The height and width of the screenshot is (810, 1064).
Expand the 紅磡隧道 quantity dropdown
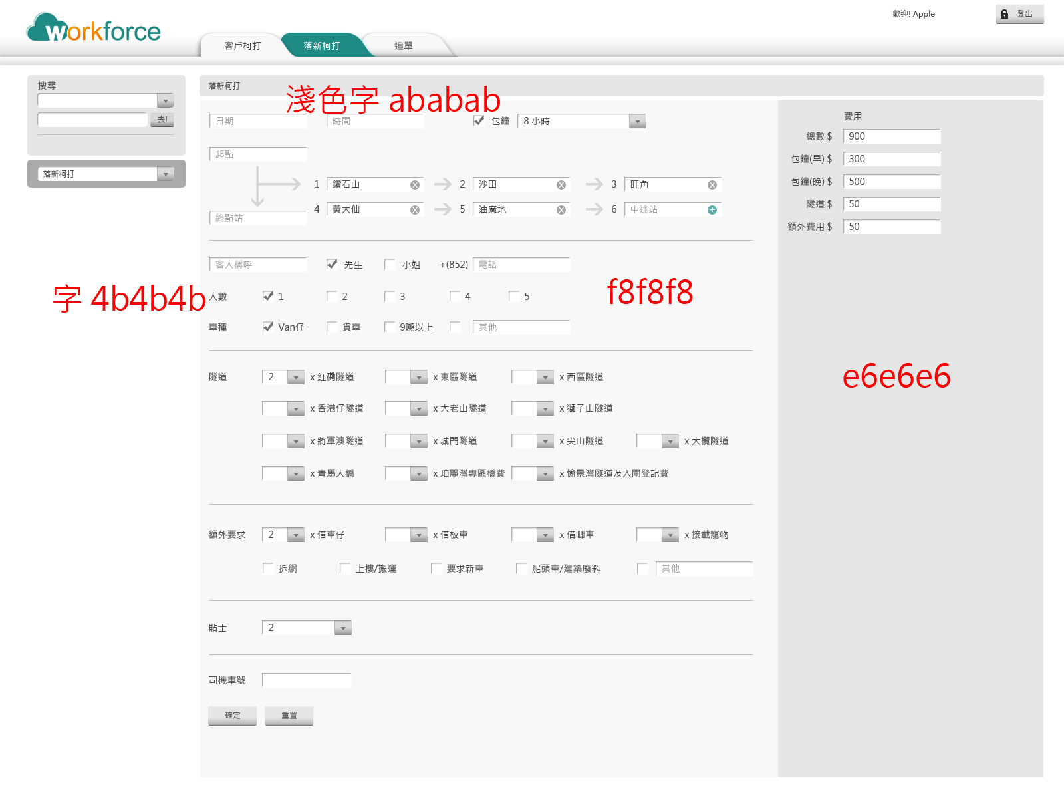click(x=296, y=378)
